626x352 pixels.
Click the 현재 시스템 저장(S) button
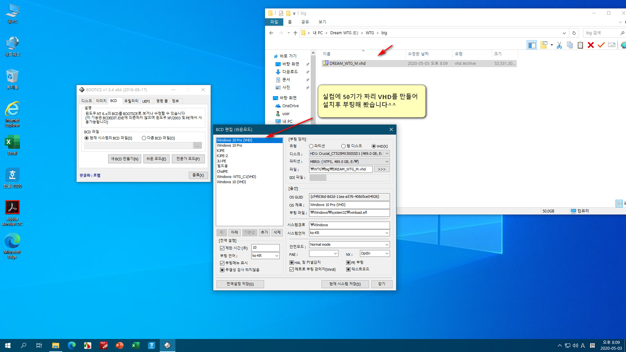click(x=345, y=284)
